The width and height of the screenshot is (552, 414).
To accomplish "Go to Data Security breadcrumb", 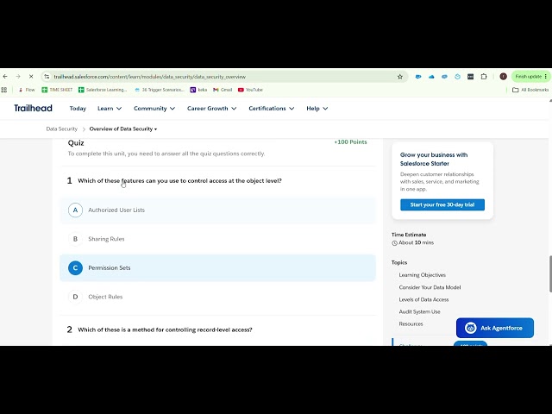I will click(61, 129).
